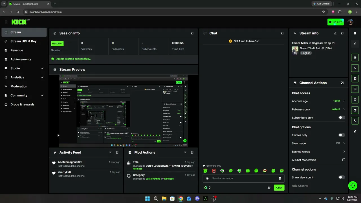Click the Go Live button
Screen dimensions: 361x203
(336, 22)
